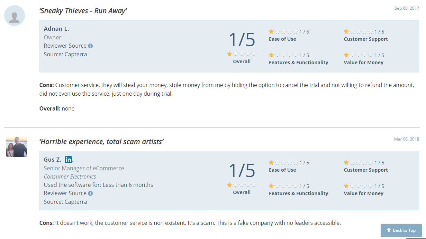Click Adnan L.'s default avatar icon
426x239 pixels.
pos(15,16)
